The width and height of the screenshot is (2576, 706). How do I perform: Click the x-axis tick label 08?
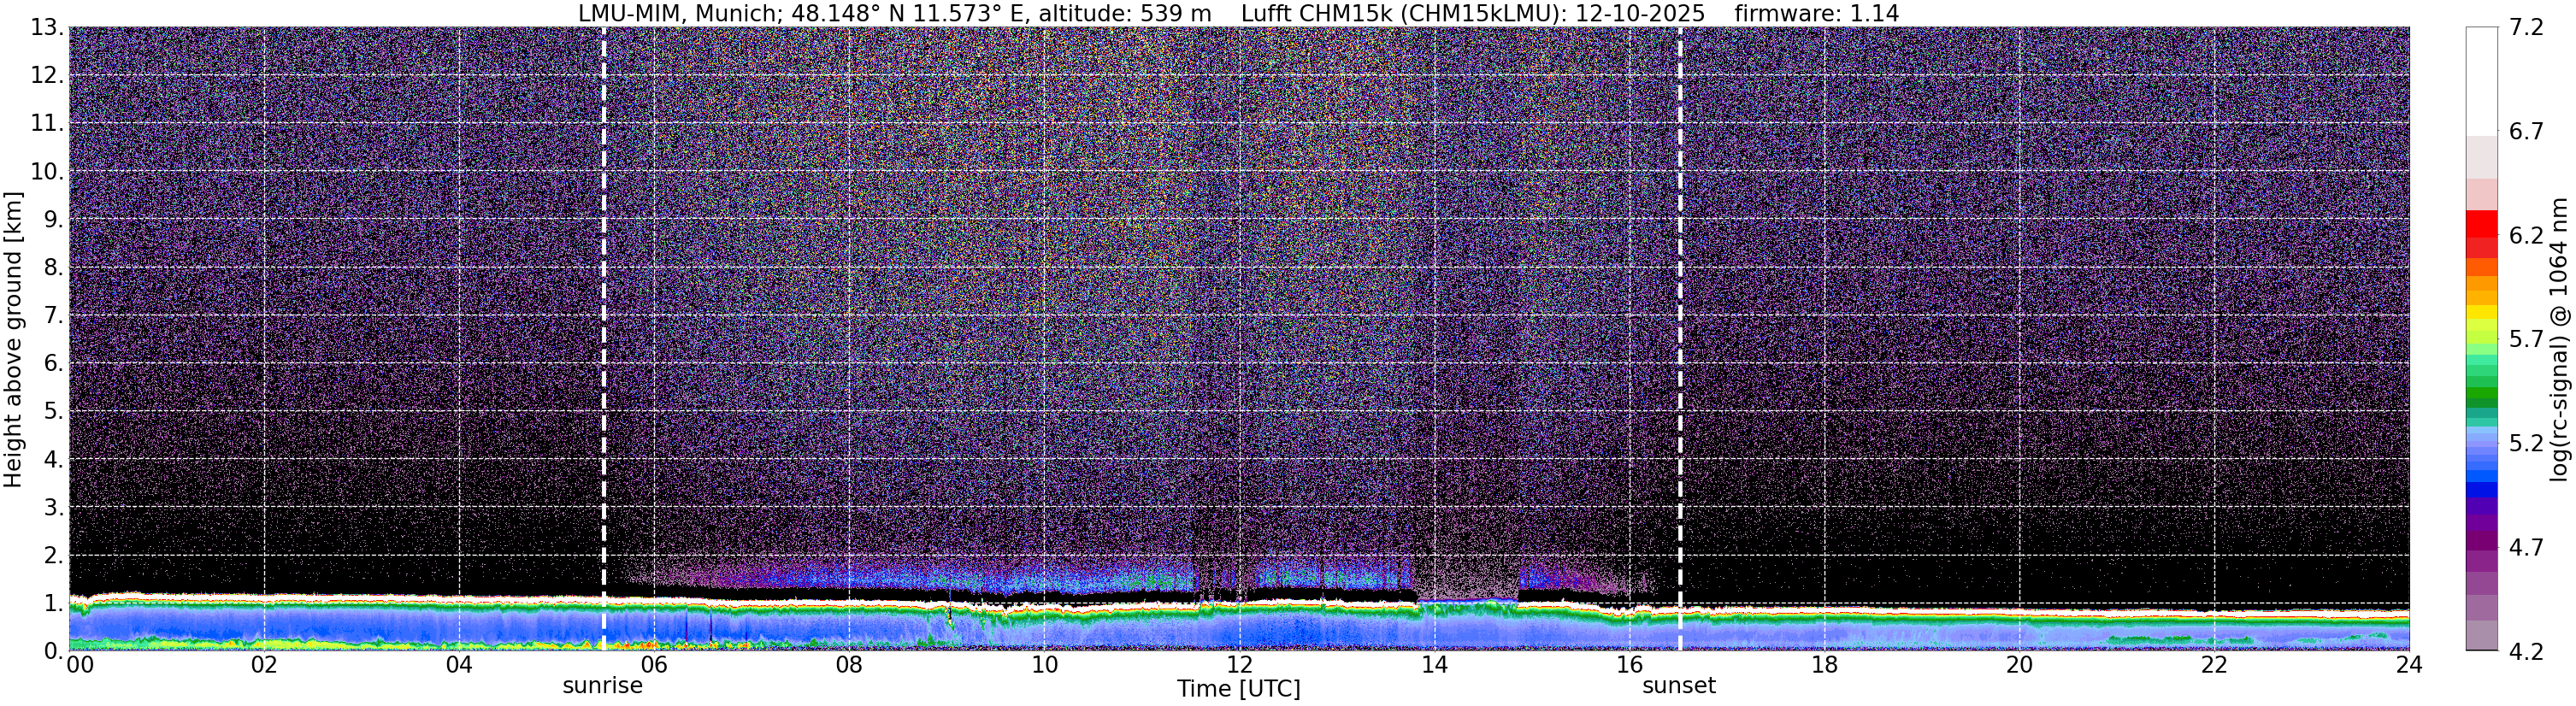point(848,666)
